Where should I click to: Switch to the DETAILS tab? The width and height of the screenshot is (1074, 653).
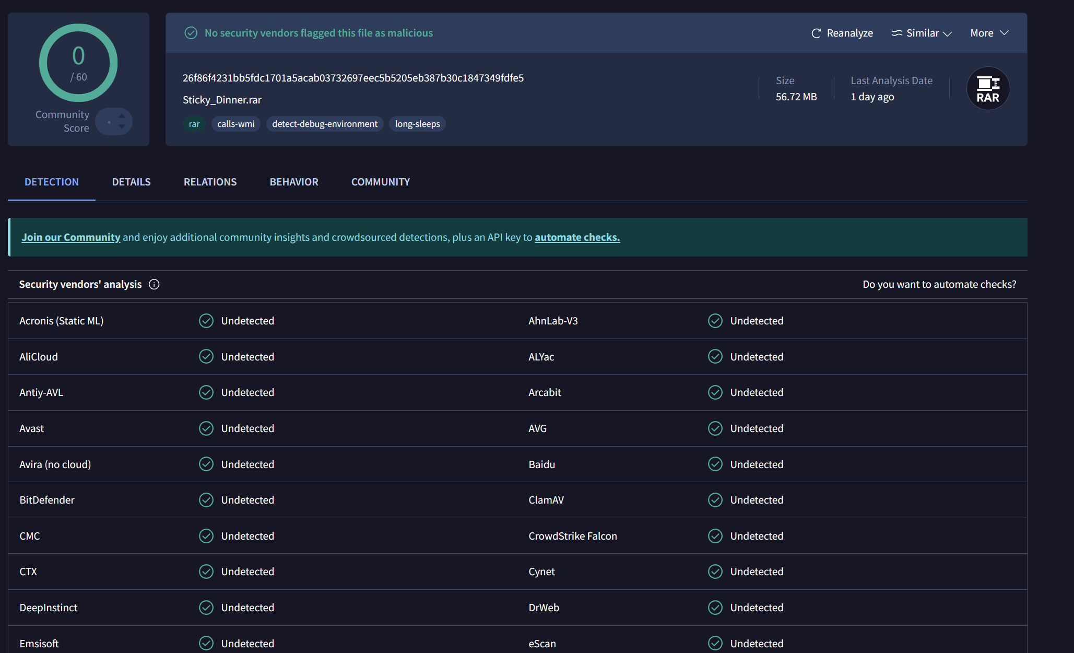(131, 182)
